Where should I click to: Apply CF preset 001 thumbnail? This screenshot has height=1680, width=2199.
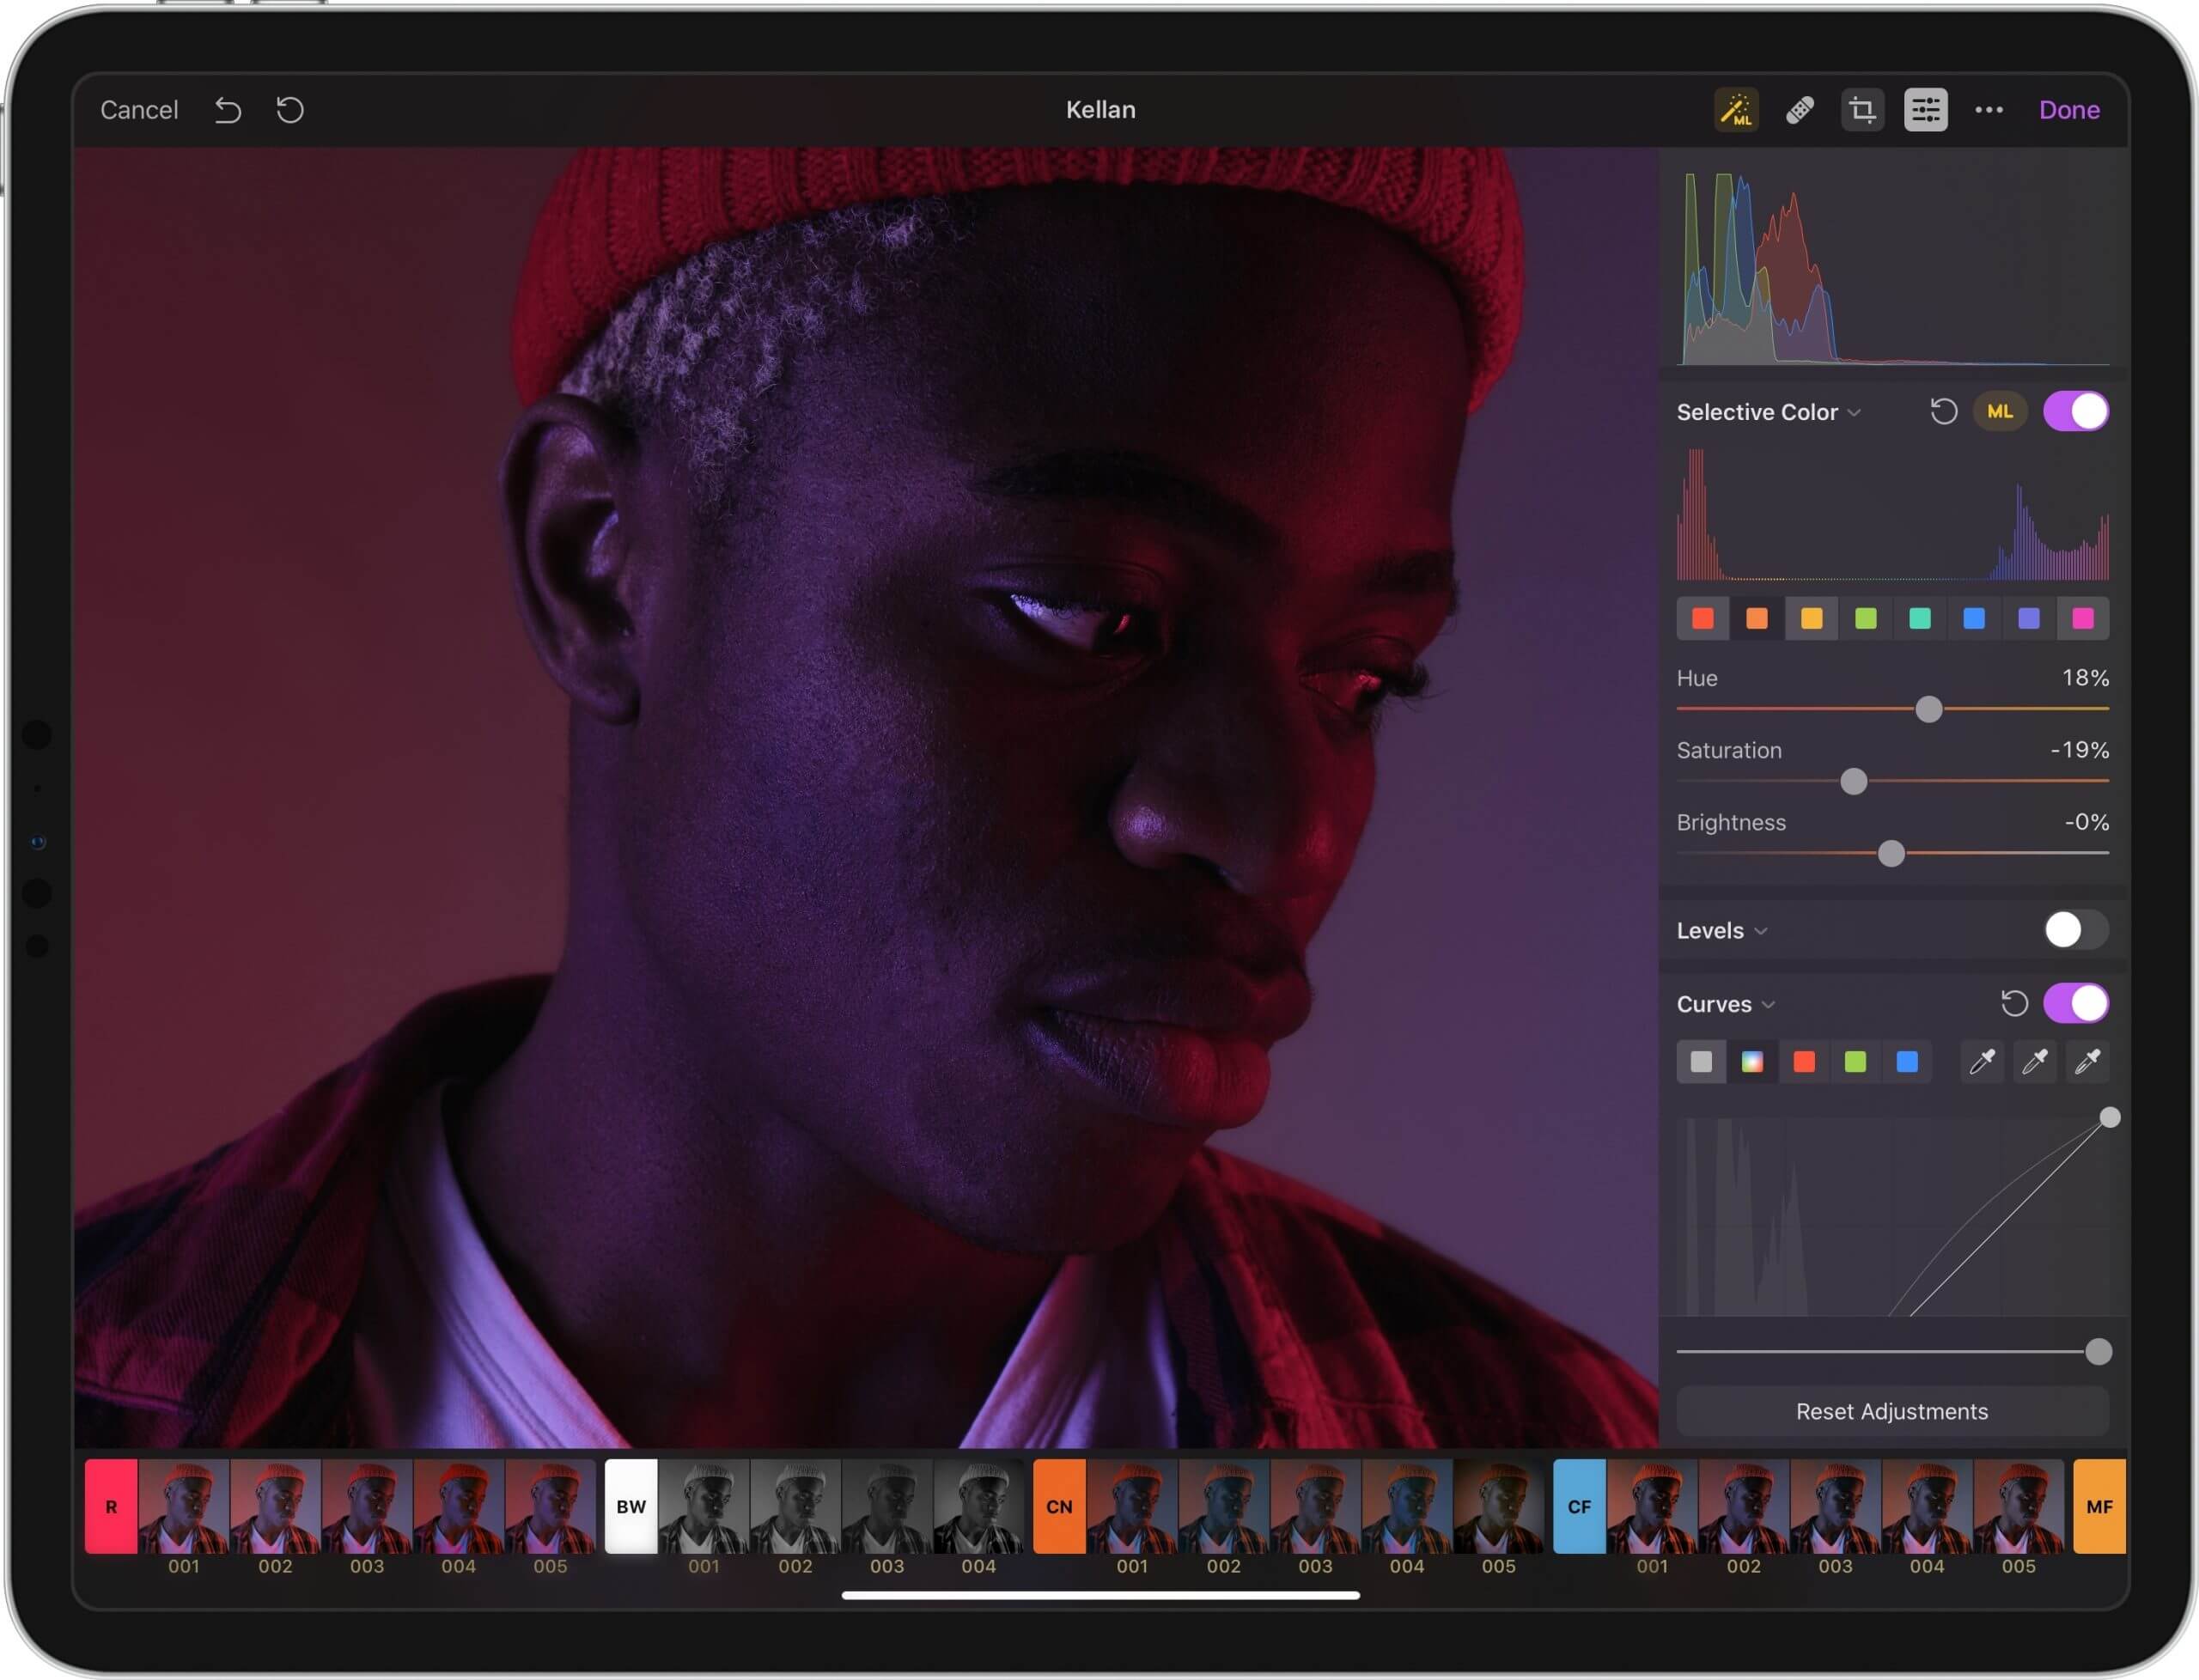click(x=1652, y=1506)
